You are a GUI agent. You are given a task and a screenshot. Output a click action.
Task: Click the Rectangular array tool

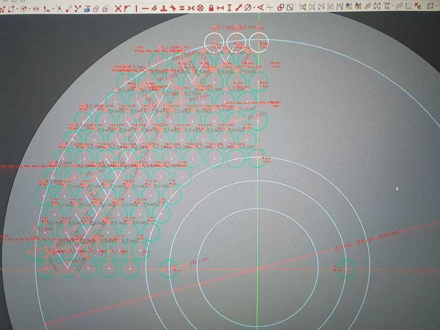point(399,6)
